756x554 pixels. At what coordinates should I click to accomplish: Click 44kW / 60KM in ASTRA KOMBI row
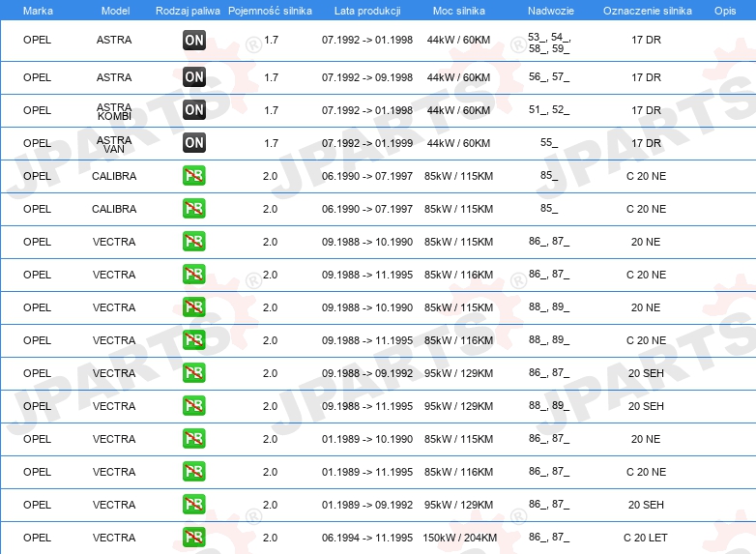(x=458, y=110)
